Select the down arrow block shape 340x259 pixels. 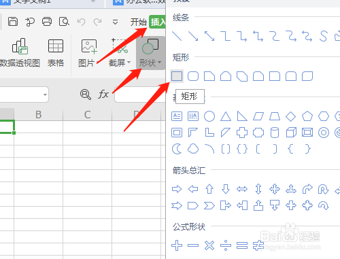[226, 189]
